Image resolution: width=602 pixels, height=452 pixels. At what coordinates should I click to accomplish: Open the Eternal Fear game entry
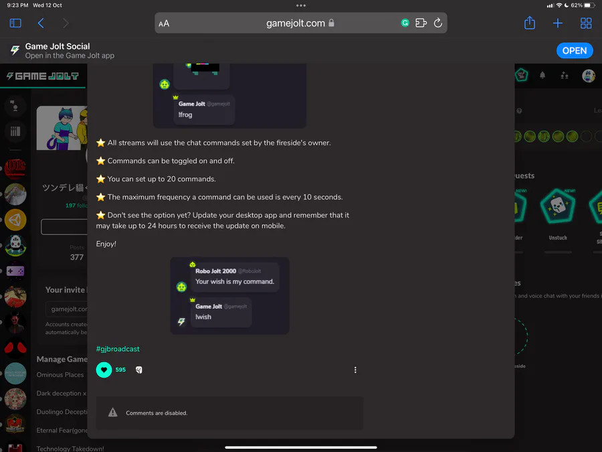point(62,430)
